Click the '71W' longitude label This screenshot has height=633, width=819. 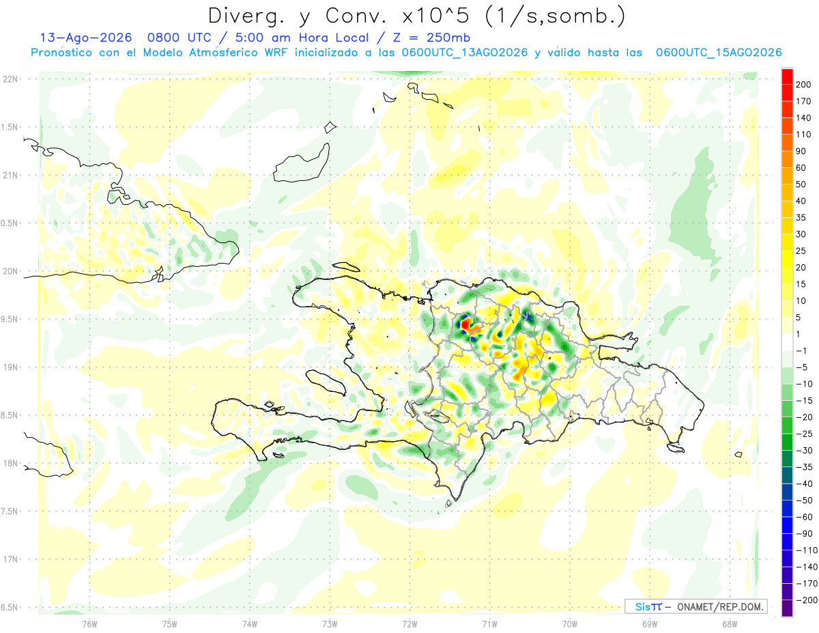[x=489, y=623]
